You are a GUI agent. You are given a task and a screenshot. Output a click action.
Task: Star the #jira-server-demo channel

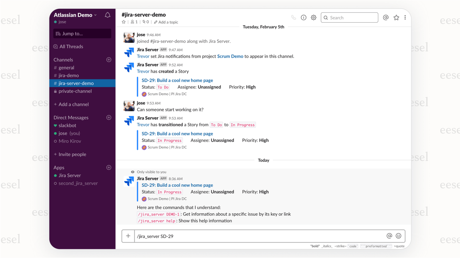click(124, 22)
